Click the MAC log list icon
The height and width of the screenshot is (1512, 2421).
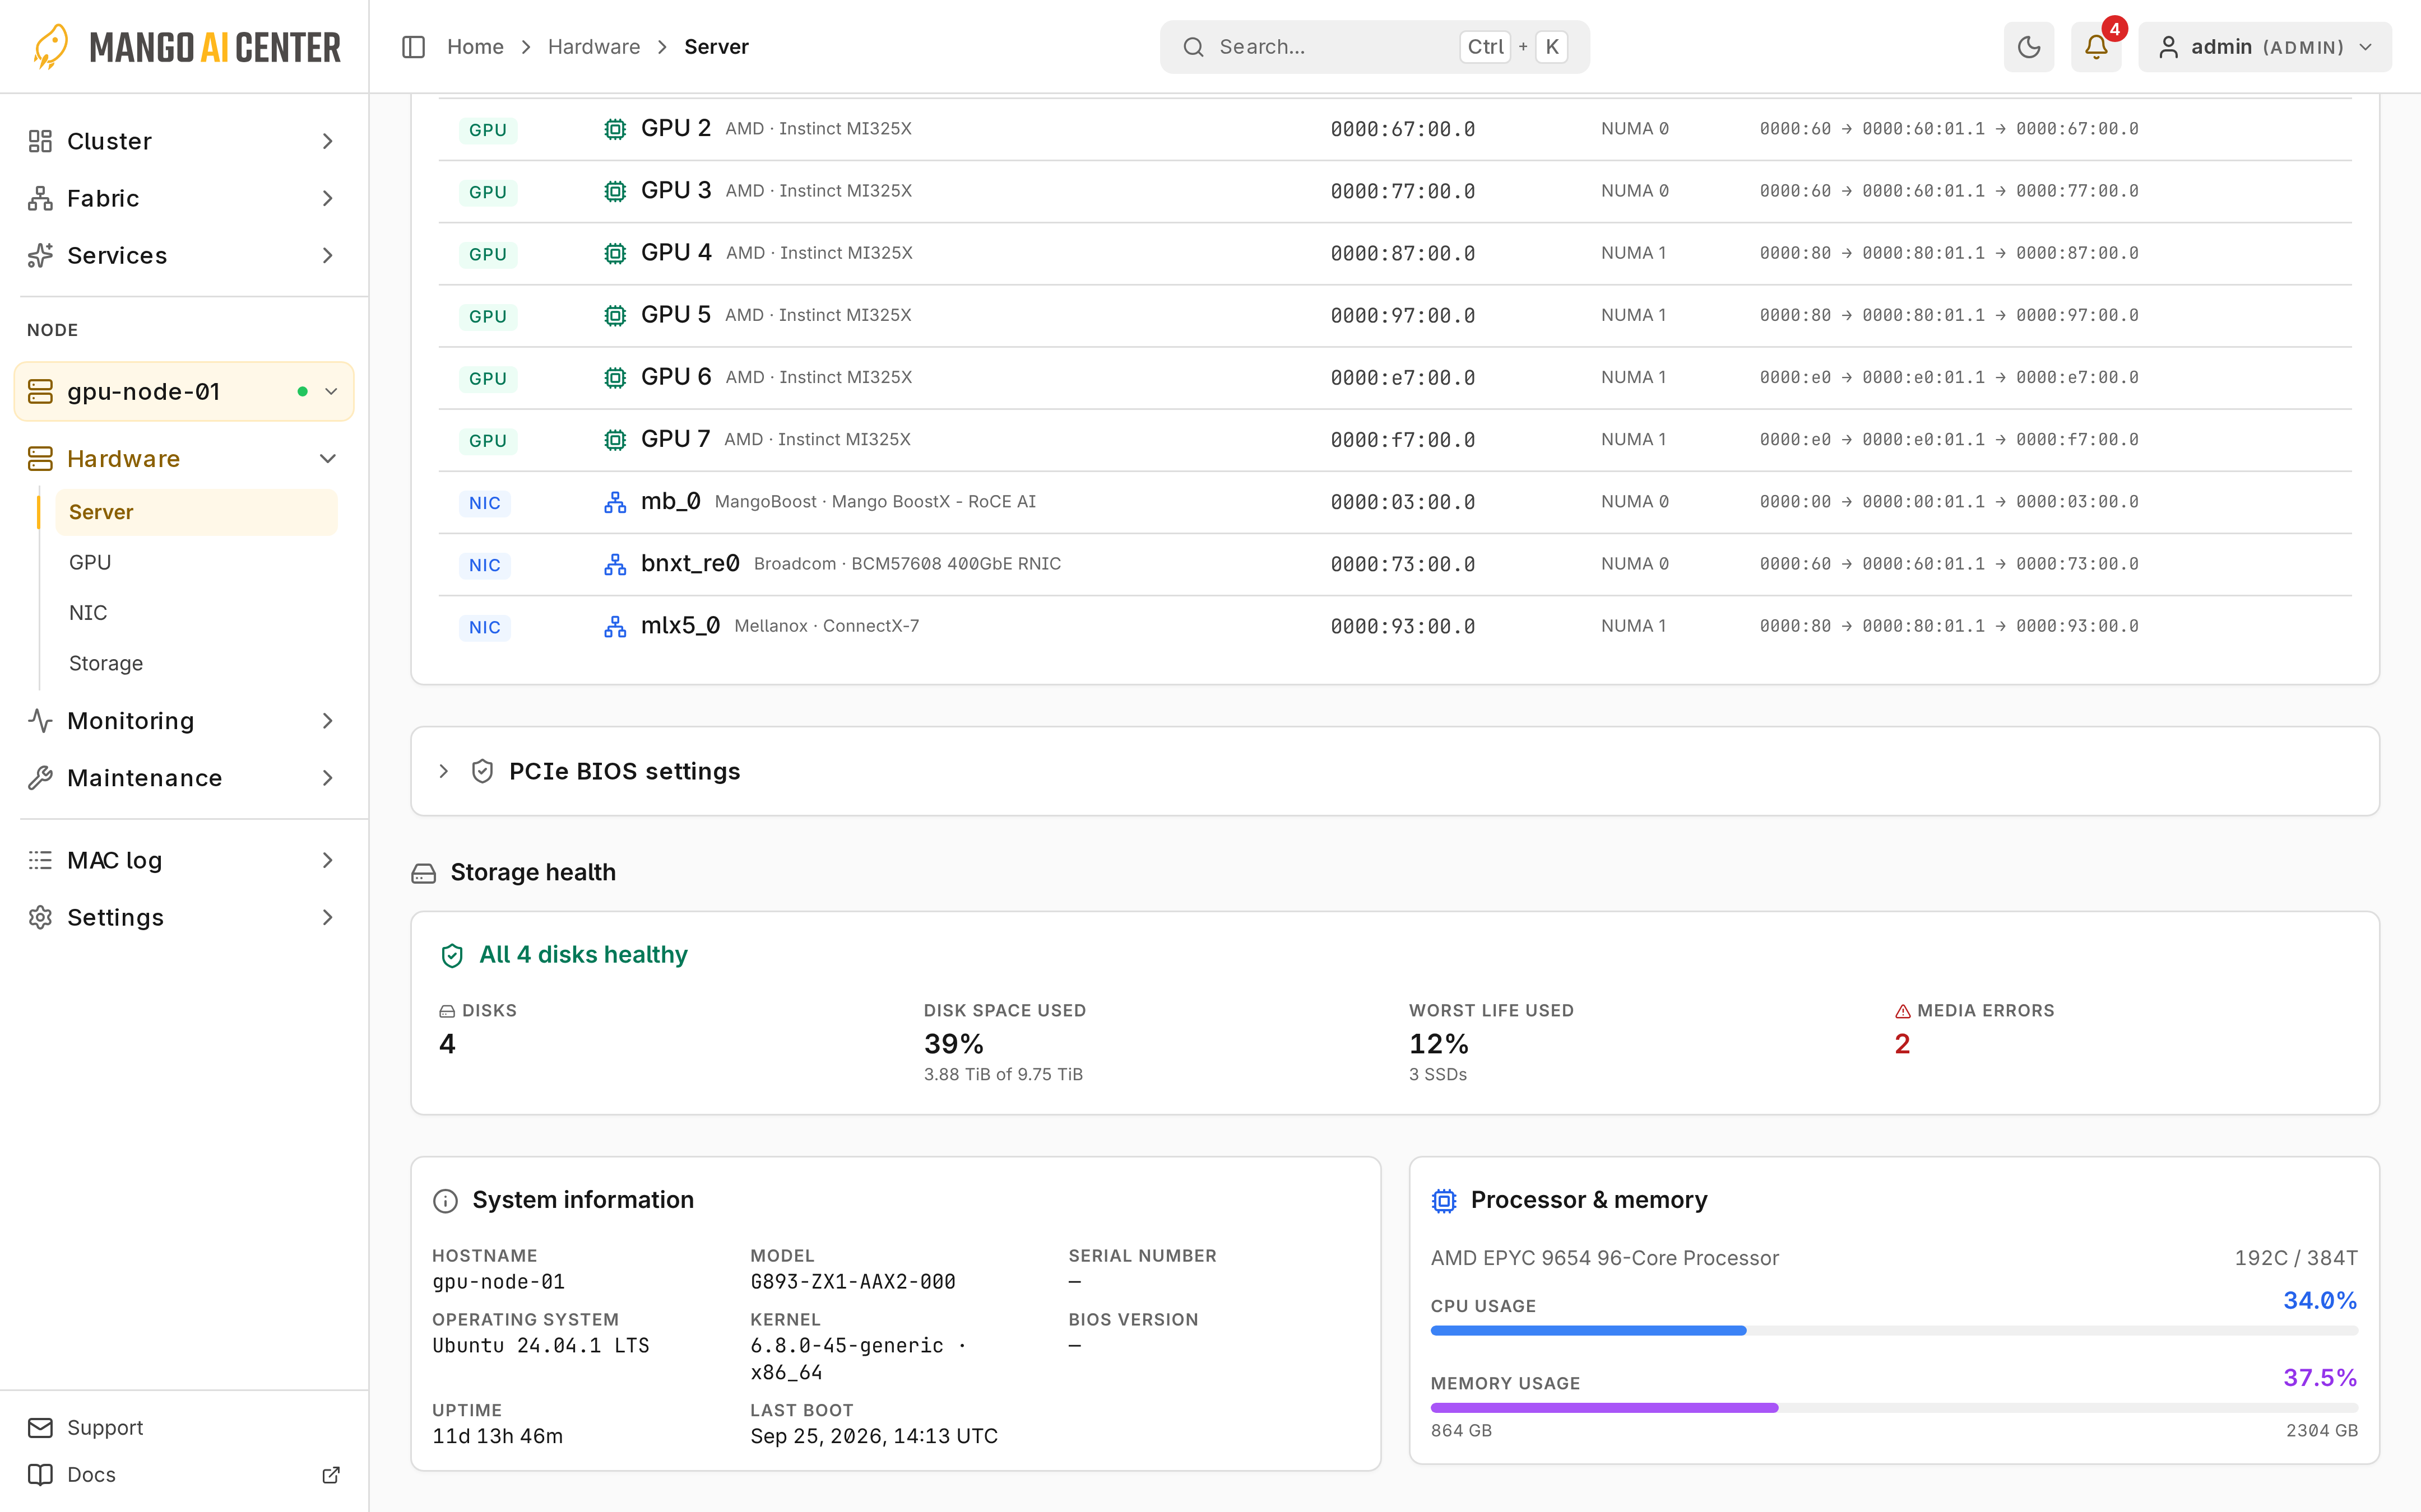[x=40, y=860]
